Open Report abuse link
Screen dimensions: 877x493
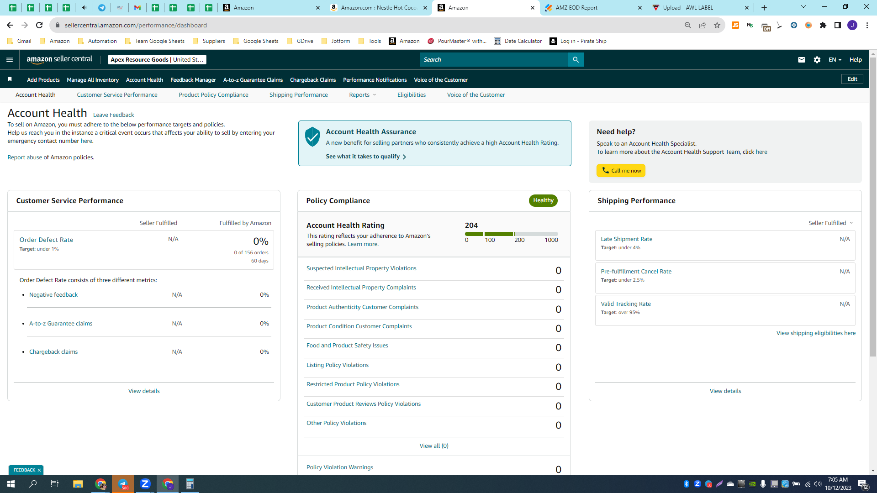click(x=25, y=157)
